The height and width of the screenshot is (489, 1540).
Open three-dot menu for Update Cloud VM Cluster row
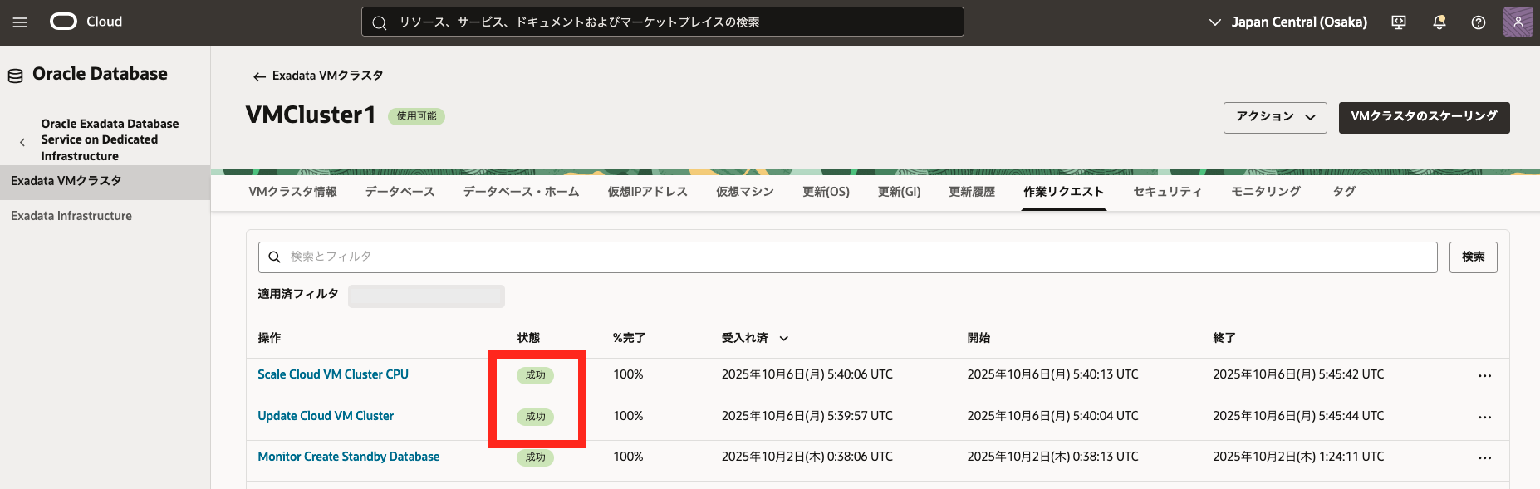click(x=1484, y=418)
